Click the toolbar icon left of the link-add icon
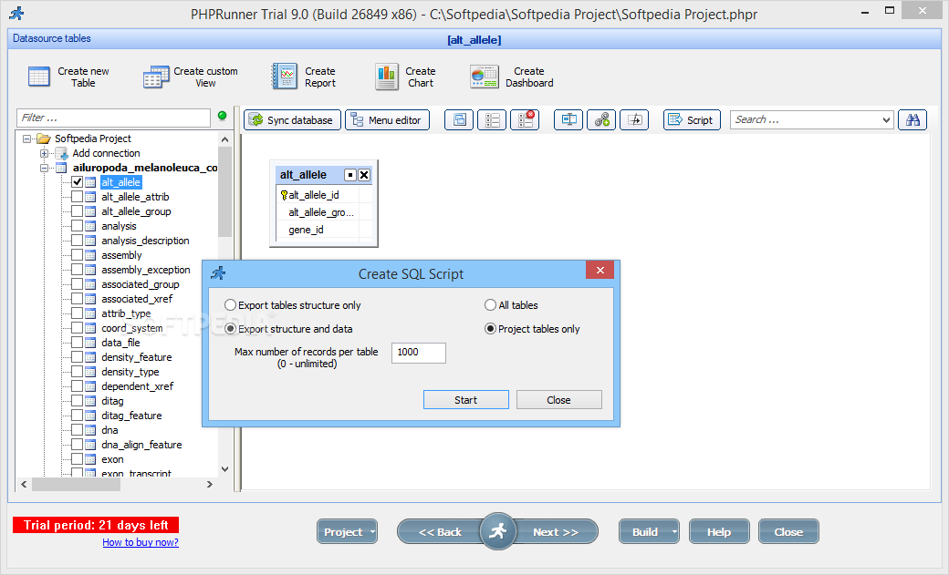The image size is (949, 575). (568, 119)
